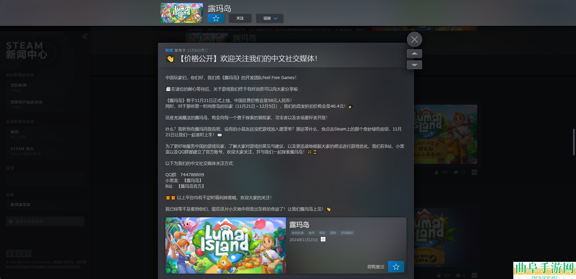Click the 【露玛岛】 小黑盒 link

coord(193,180)
